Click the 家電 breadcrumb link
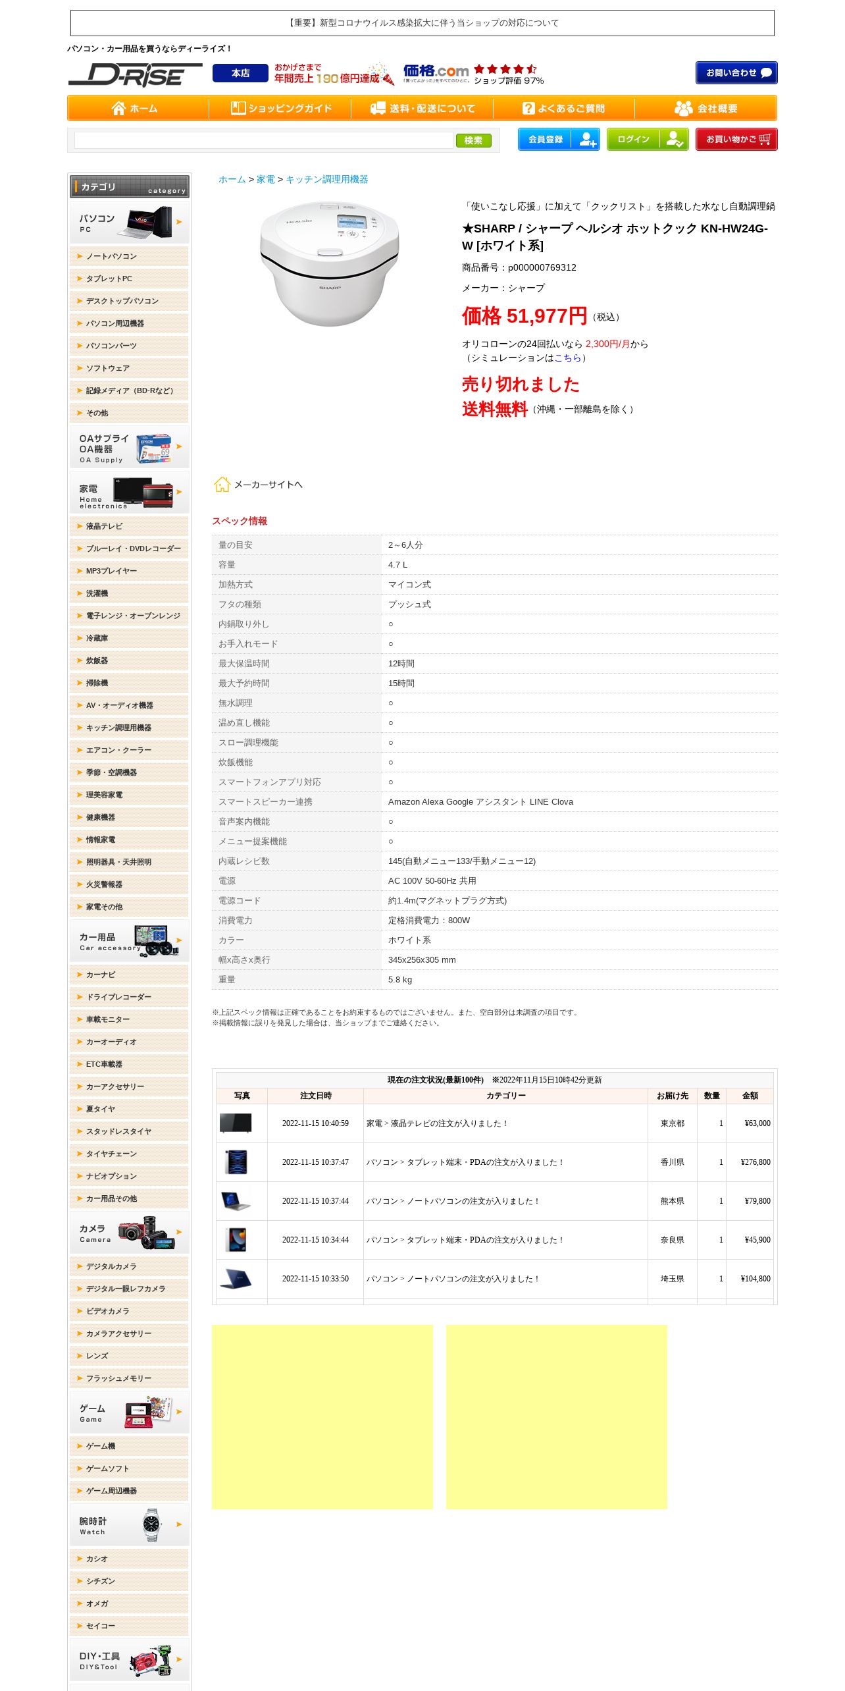The height and width of the screenshot is (1691, 845). 266,179
